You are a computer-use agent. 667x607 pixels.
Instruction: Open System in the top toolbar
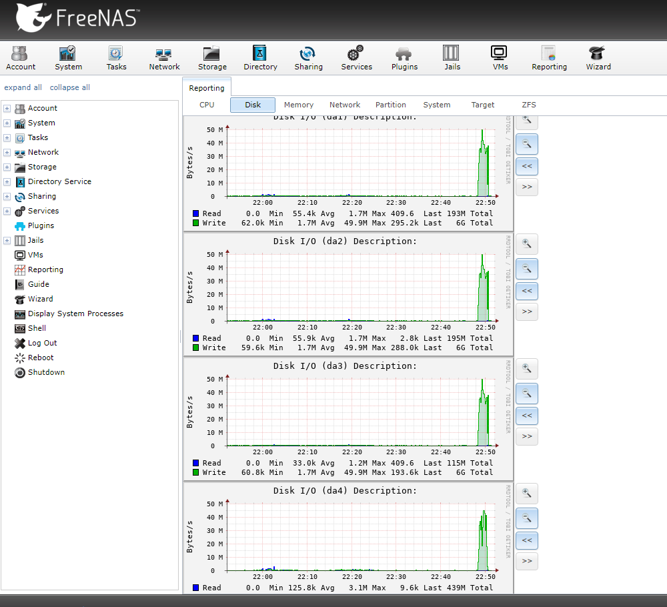pos(68,58)
